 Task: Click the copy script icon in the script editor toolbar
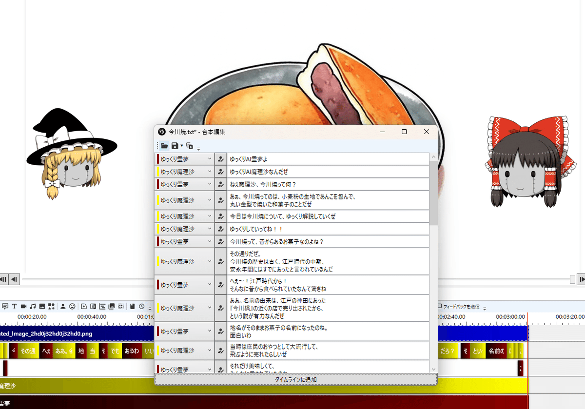click(x=190, y=145)
